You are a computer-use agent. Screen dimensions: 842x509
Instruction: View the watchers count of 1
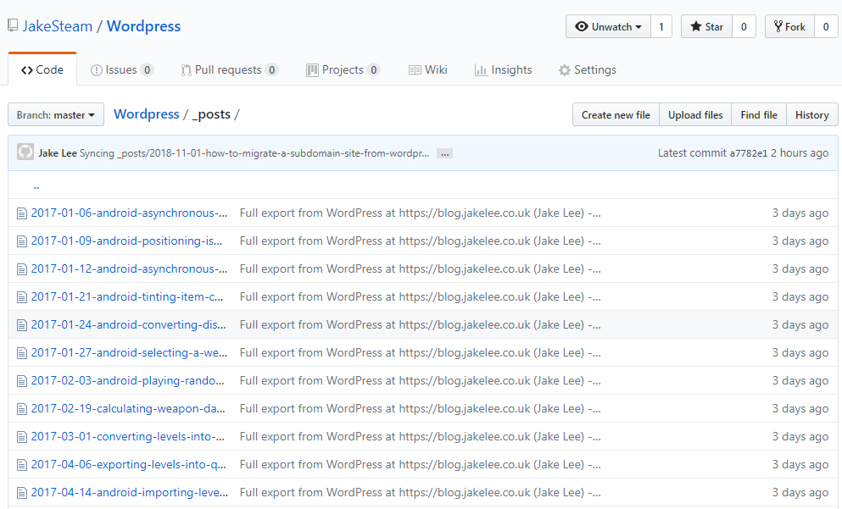[x=661, y=27]
